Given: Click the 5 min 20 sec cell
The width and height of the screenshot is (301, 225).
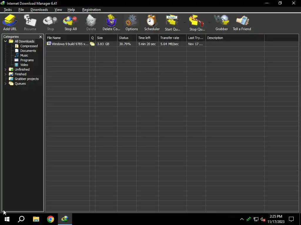Looking at the screenshot, I should coord(147,44).
